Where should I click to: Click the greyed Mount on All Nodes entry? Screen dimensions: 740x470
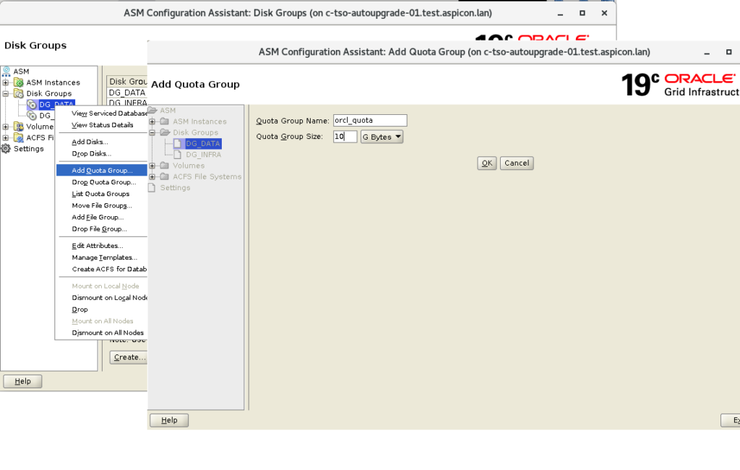click(x=102, y=321)
